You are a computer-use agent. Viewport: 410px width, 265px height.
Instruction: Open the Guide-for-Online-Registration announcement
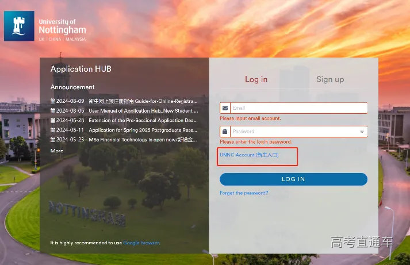[143, 101]
